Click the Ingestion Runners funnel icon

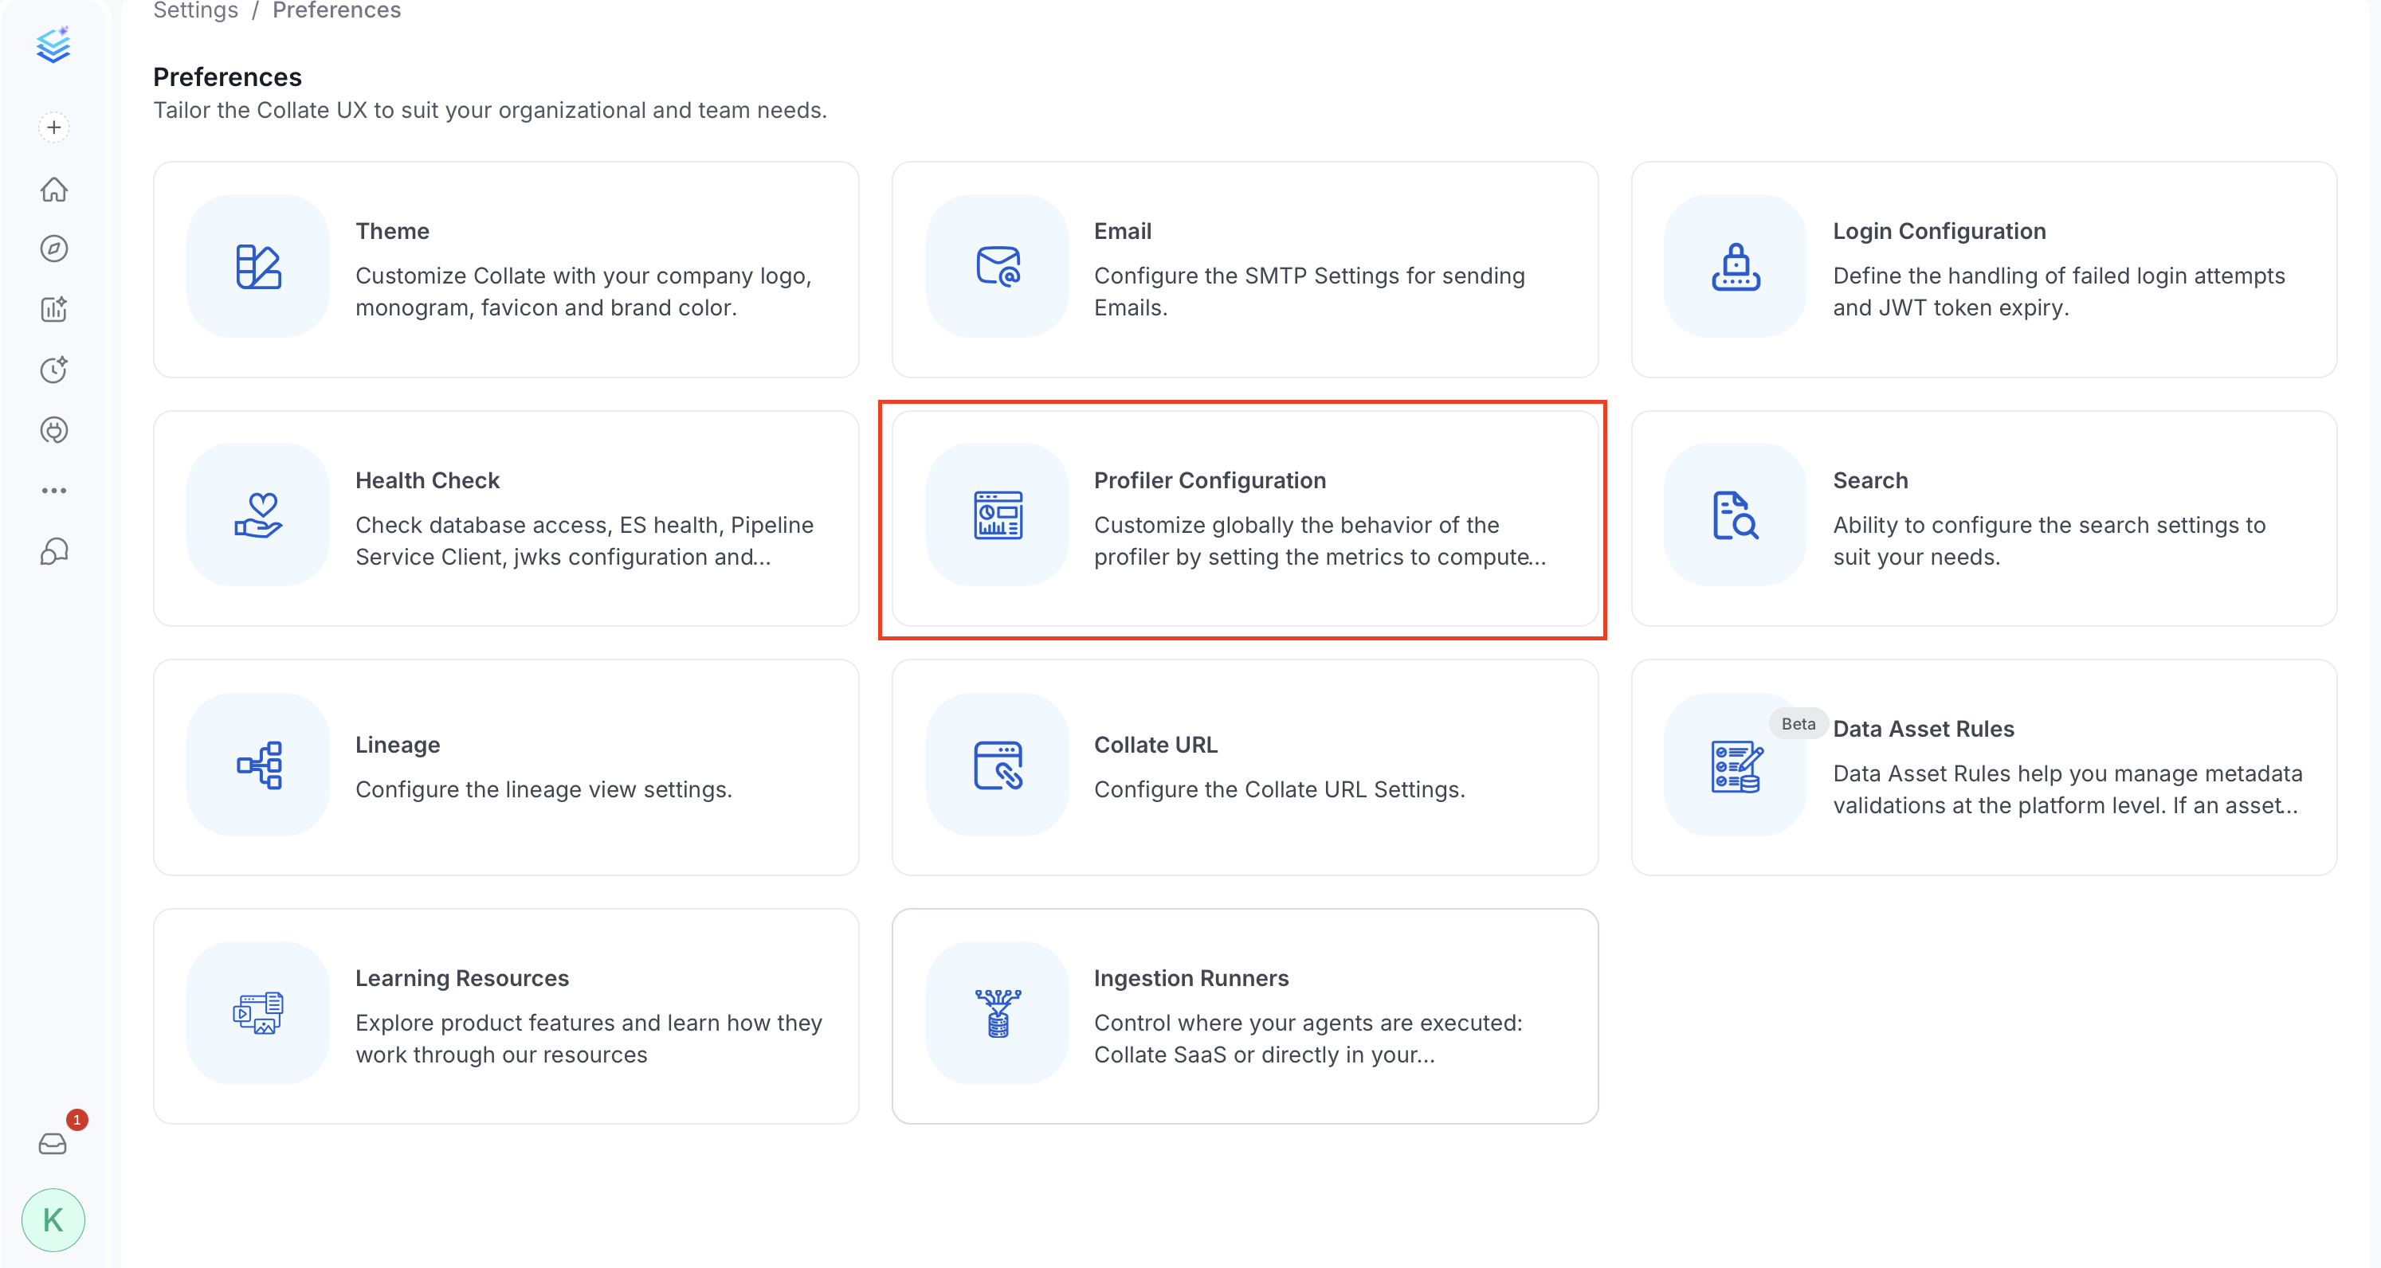(x=998, y=1013)
